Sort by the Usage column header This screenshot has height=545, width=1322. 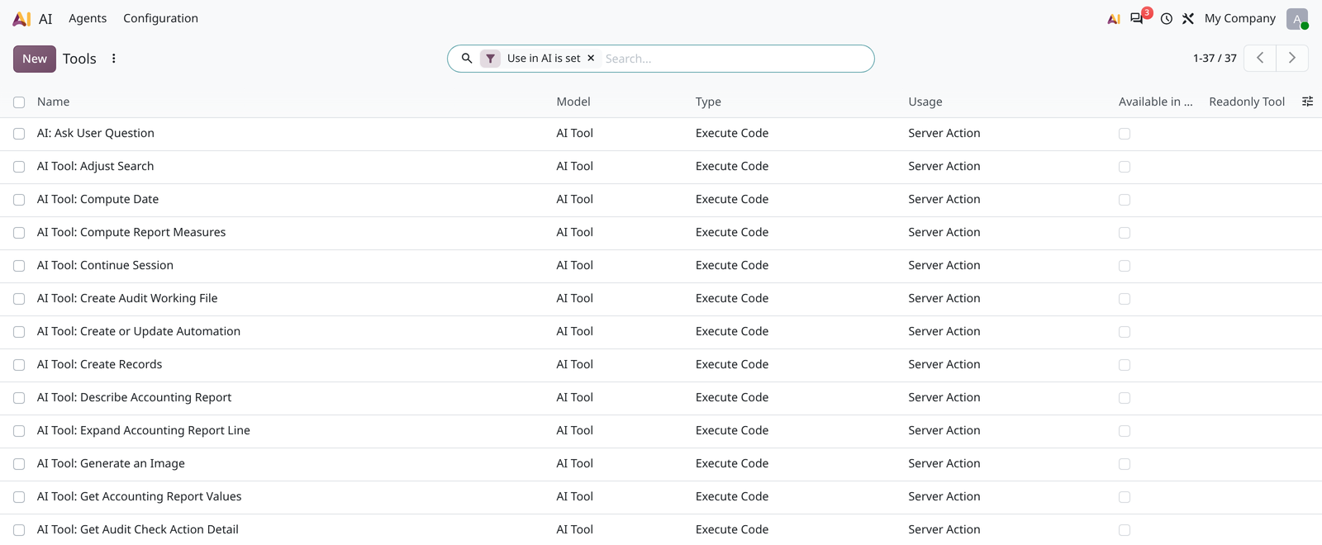click(925, 102)
